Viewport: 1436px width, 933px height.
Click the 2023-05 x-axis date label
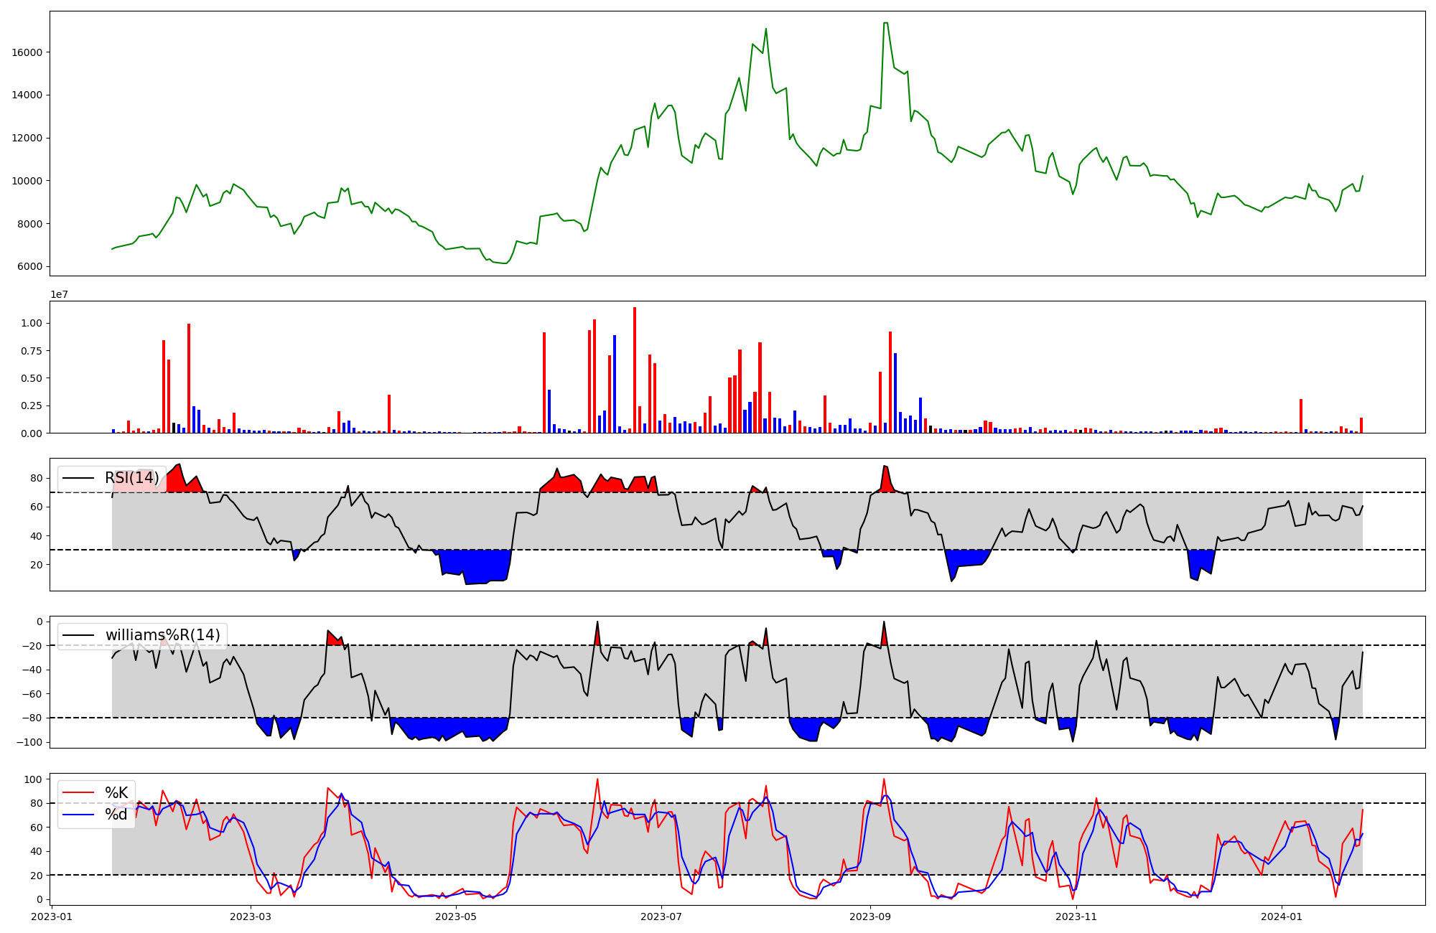pos(456,916)
